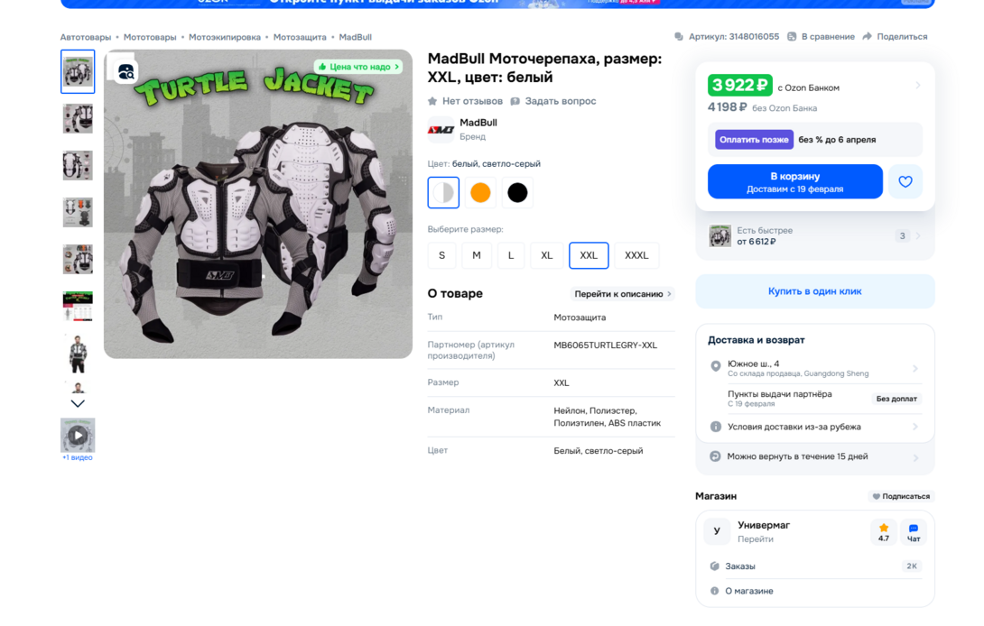Expand Условия доставки из-за рубежа row

(x=814, y=427)
